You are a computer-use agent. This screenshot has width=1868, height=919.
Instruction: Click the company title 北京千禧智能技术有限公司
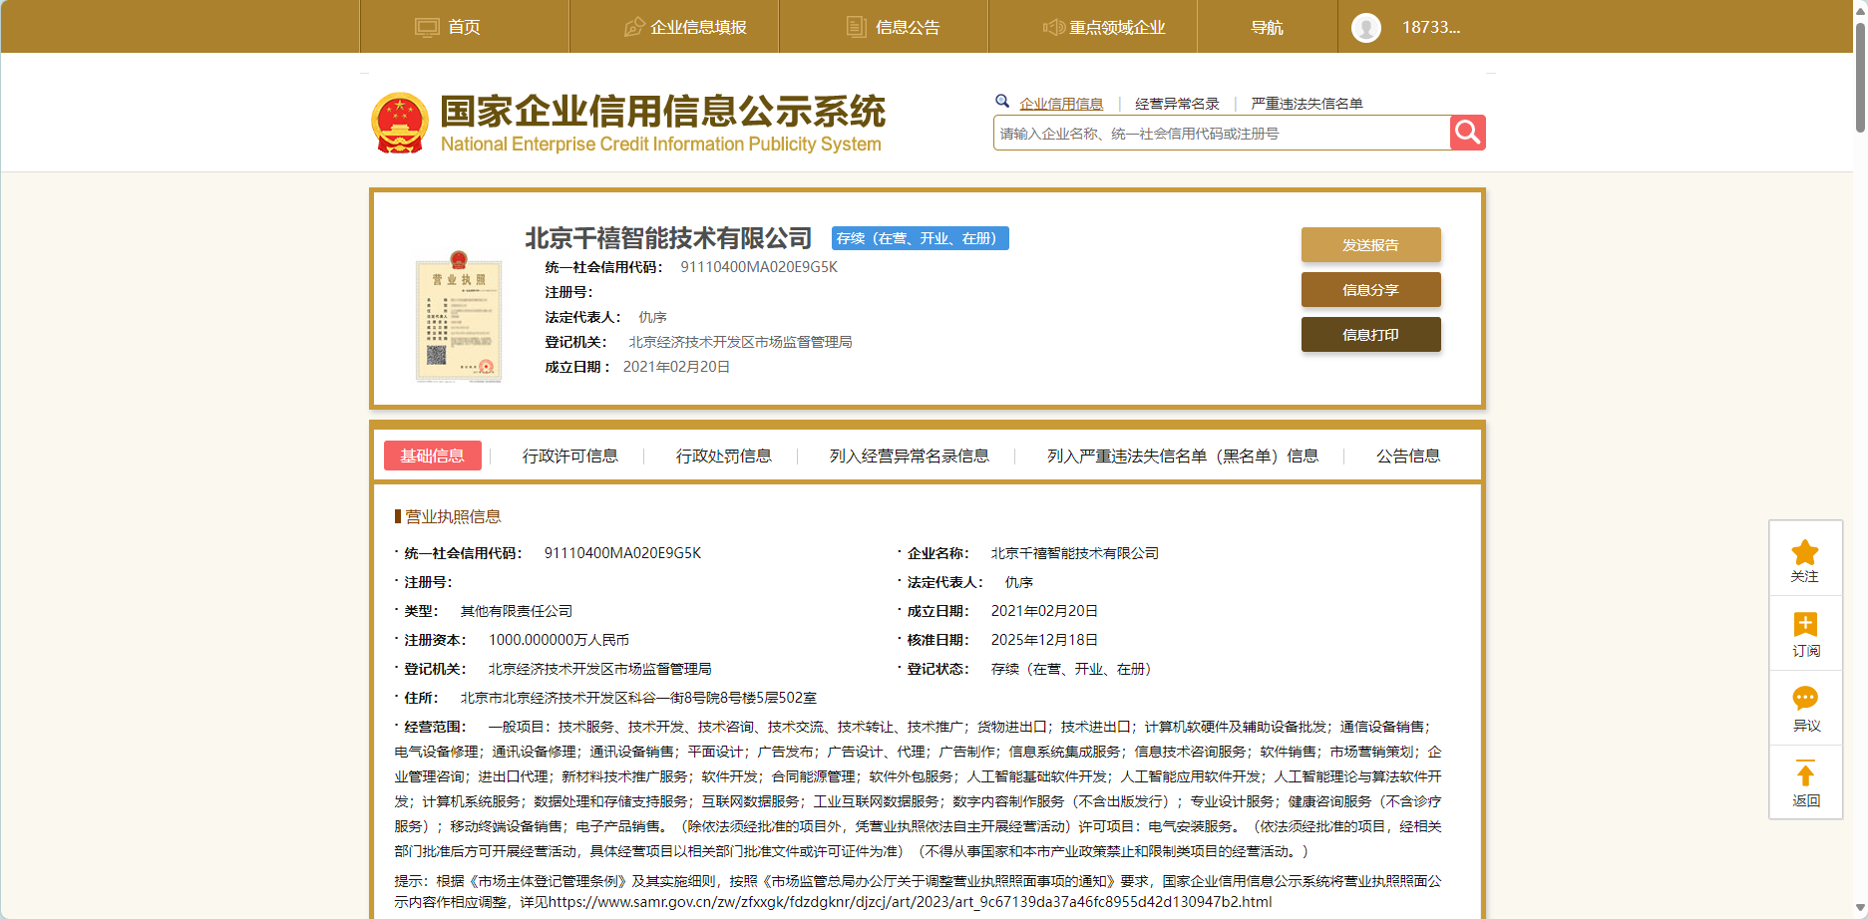668,238
